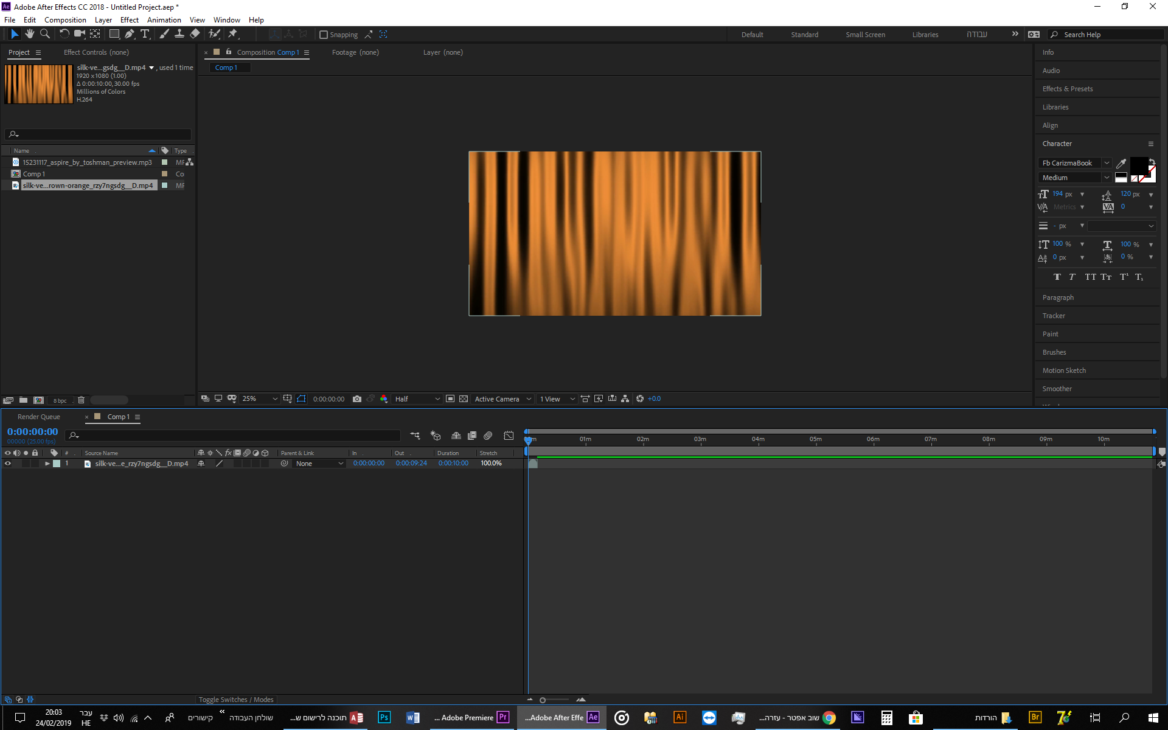Click the Take Snapshot camera icon

pos(357,399)
